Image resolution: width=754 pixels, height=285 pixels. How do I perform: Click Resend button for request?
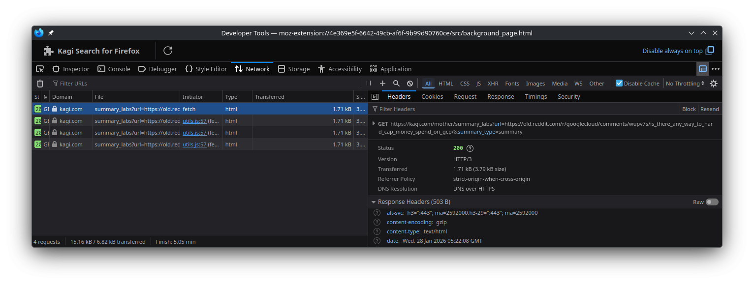709,109
